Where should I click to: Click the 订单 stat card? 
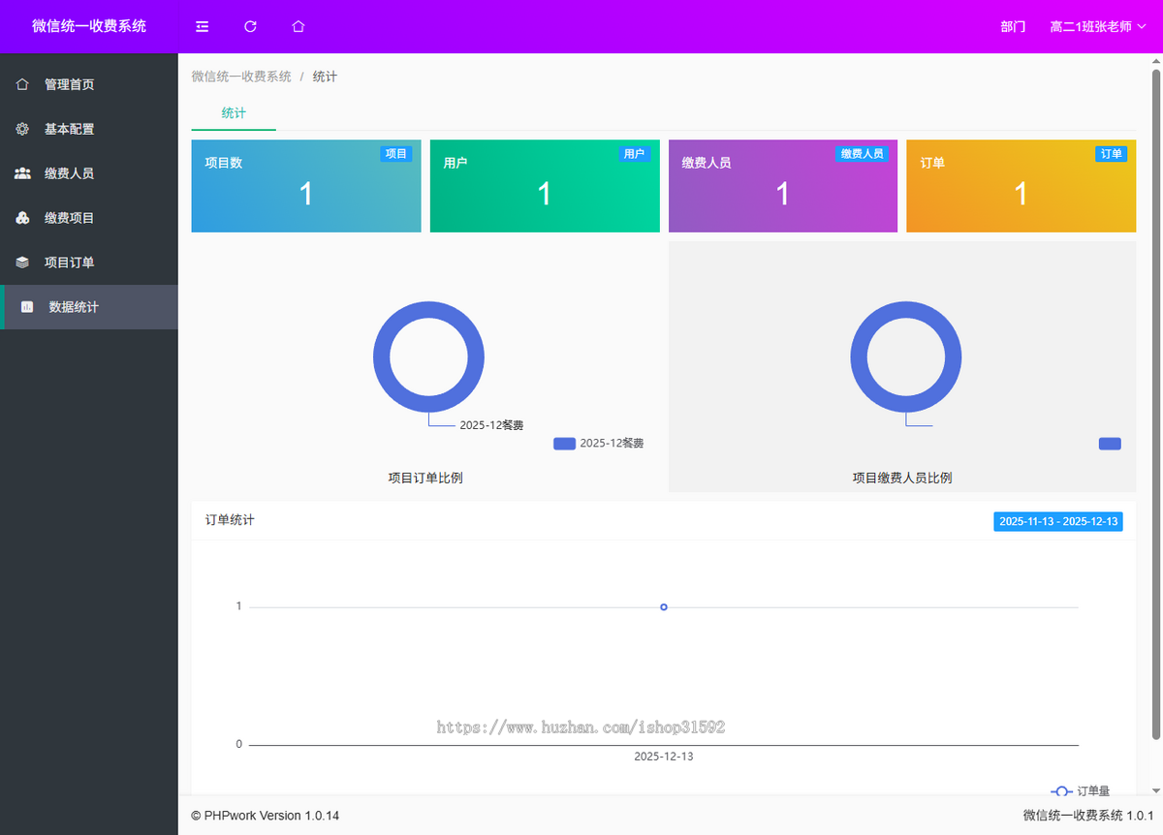[1021, 186]
